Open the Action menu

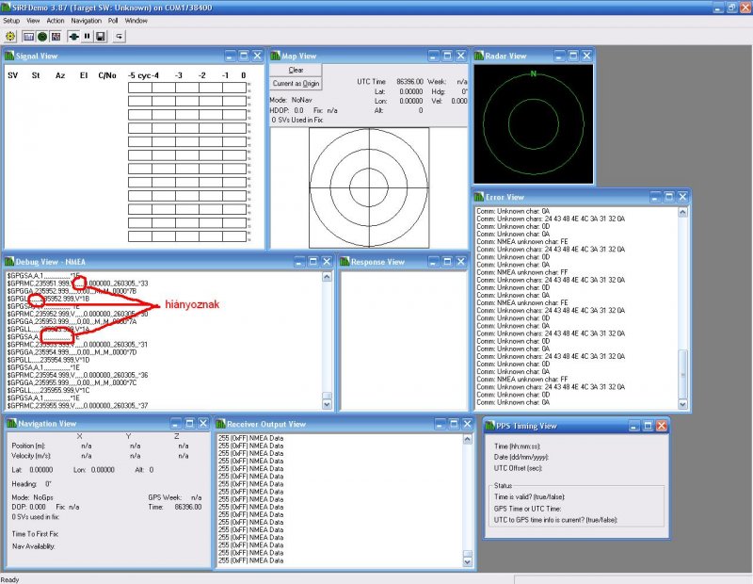click(56, 21)
